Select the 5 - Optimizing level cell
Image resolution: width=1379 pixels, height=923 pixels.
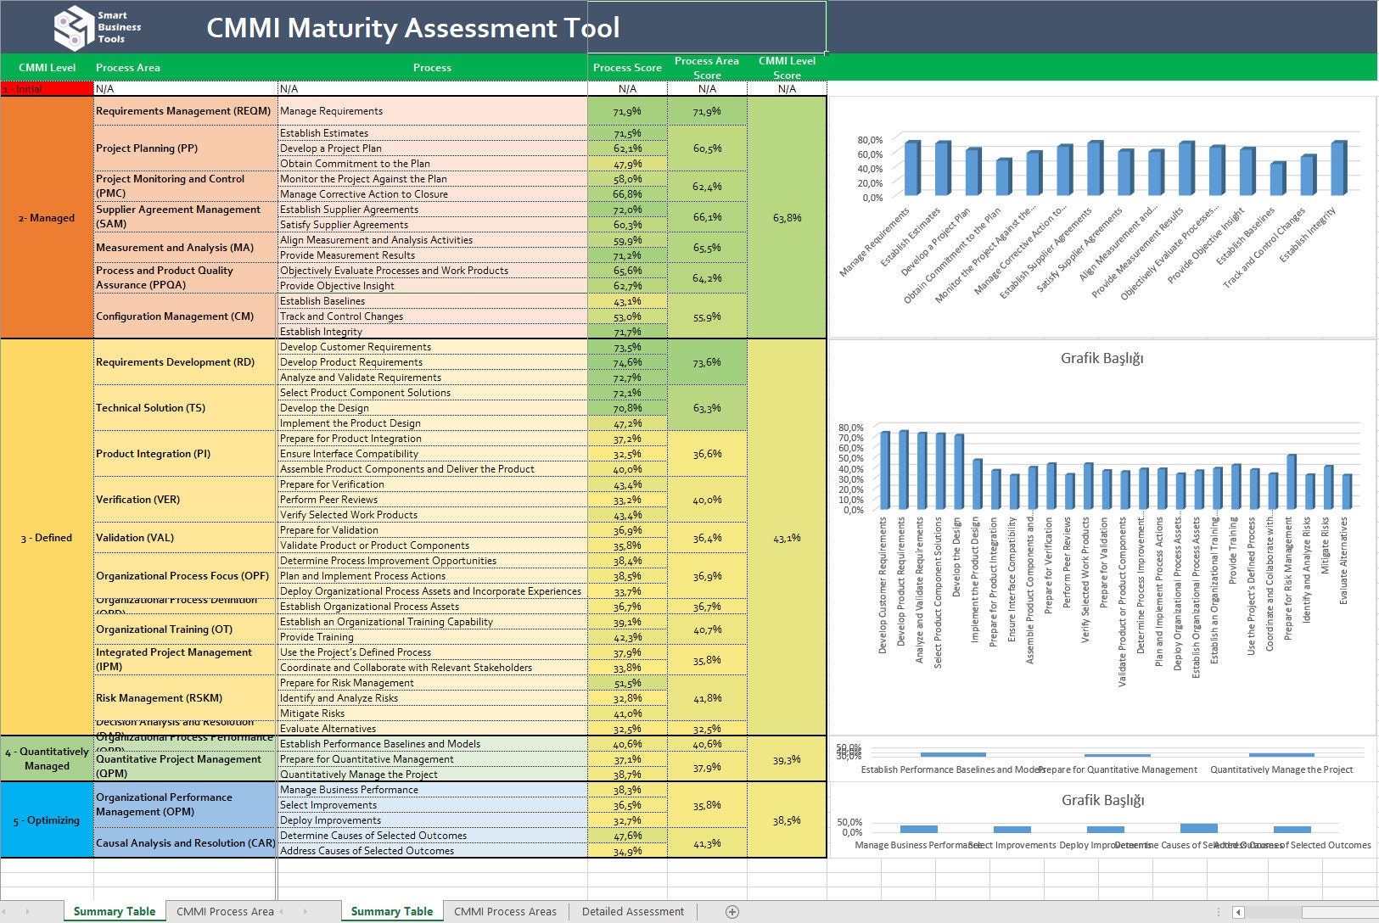tap(47, 820)
